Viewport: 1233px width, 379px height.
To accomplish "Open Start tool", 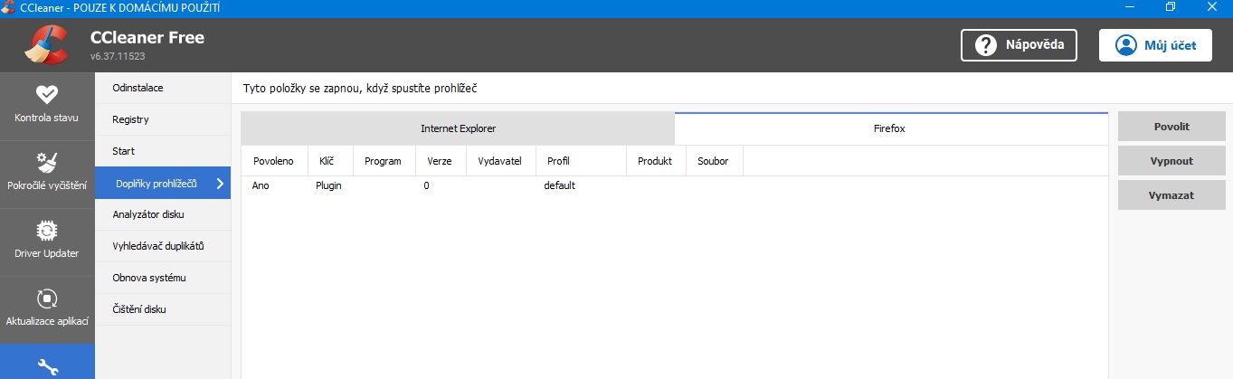I will pyautogui.click(x=163, y=151).
